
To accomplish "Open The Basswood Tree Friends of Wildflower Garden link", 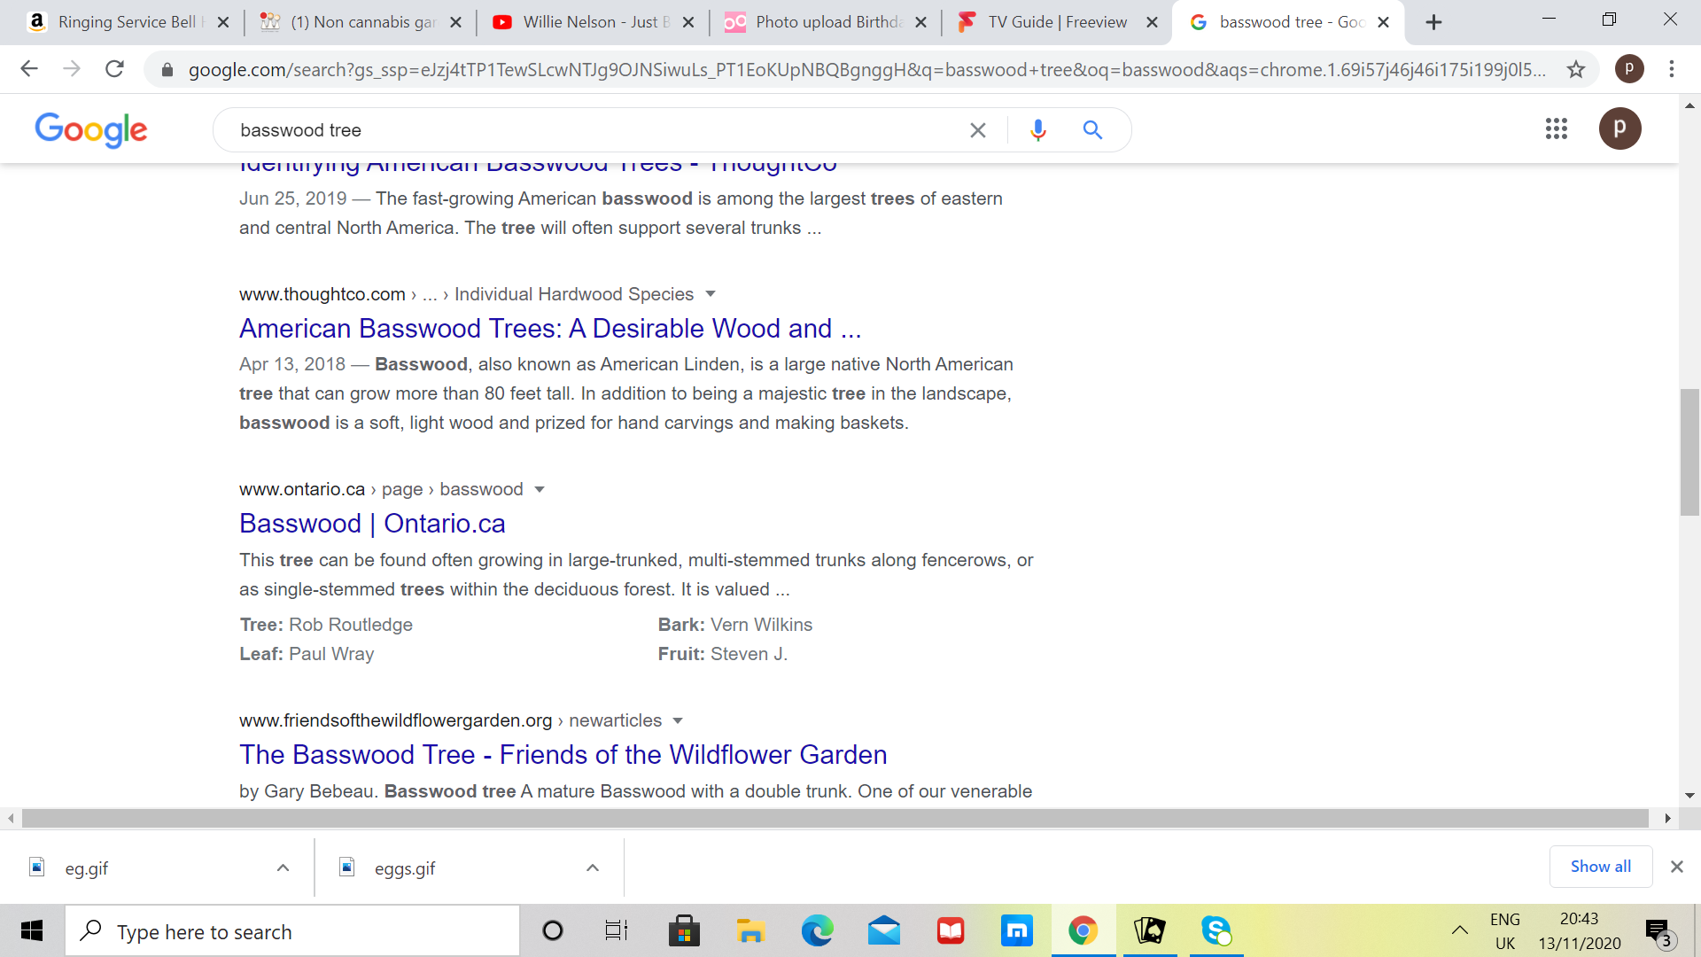I will click(563, 755).
